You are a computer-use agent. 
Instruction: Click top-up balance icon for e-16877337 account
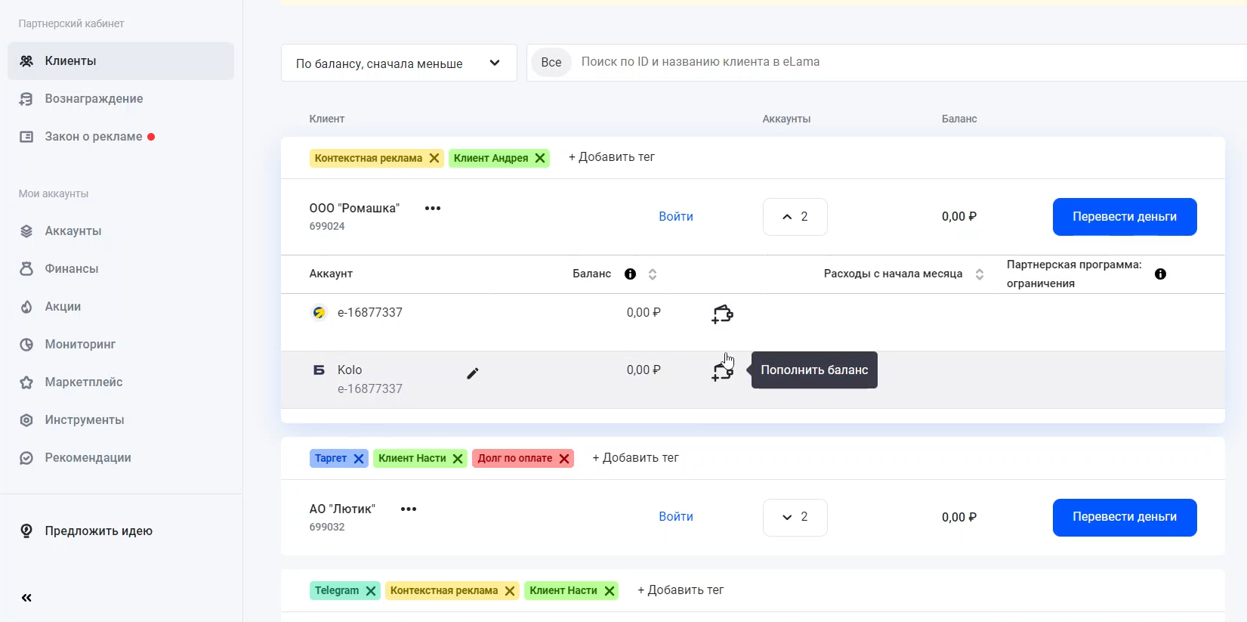pyautogui.click(x=722, y=314)
